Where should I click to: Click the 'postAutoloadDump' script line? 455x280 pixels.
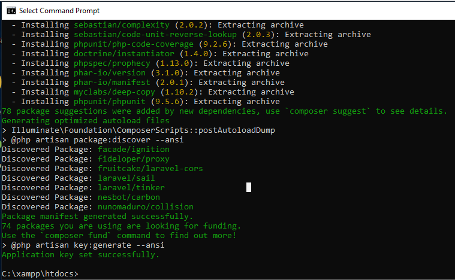click(138, 130)
